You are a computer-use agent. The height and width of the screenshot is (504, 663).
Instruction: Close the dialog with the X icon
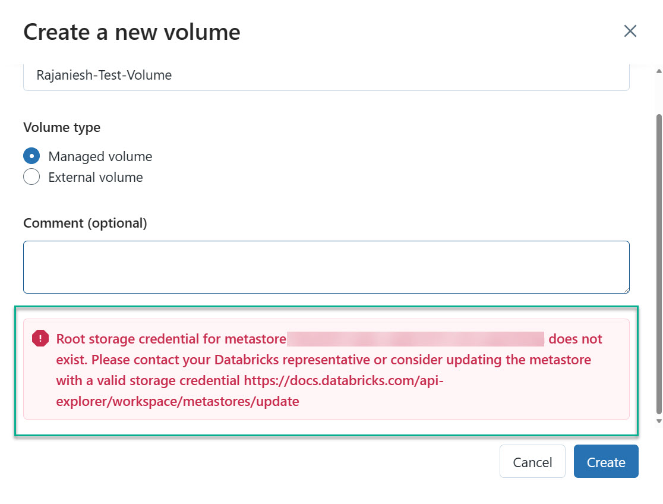[x=630, y=31]
